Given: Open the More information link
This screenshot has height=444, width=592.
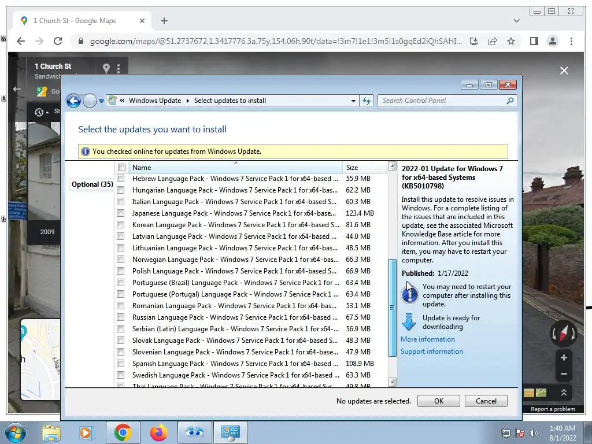Looking at the screenshot, I should 428,339.
